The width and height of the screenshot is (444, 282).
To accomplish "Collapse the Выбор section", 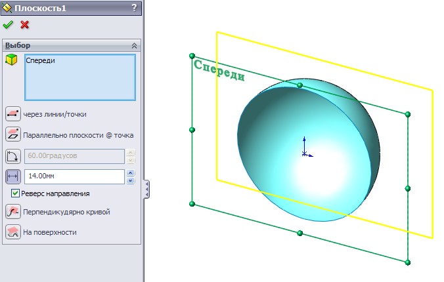I will click(134, 45).
